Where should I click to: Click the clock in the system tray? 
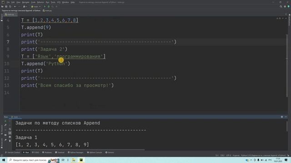coord(278,160)
